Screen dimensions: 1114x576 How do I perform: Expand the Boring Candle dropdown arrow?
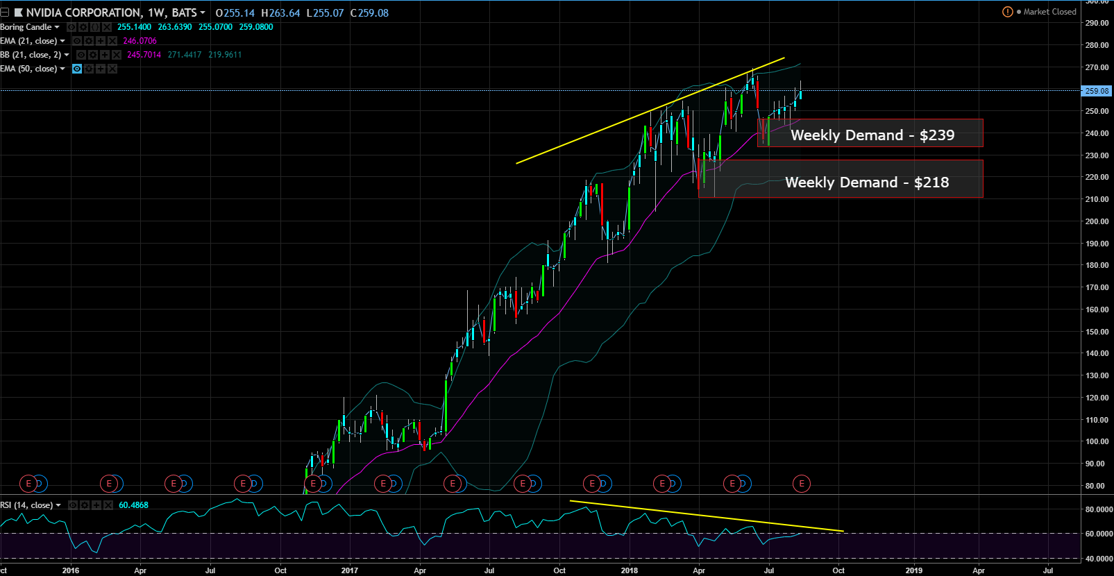pyautogui.click(x=57, y=27)
